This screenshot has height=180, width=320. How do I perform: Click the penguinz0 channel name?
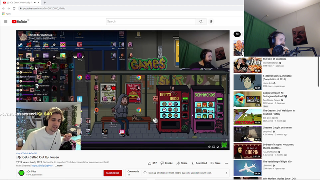point(268,131)
